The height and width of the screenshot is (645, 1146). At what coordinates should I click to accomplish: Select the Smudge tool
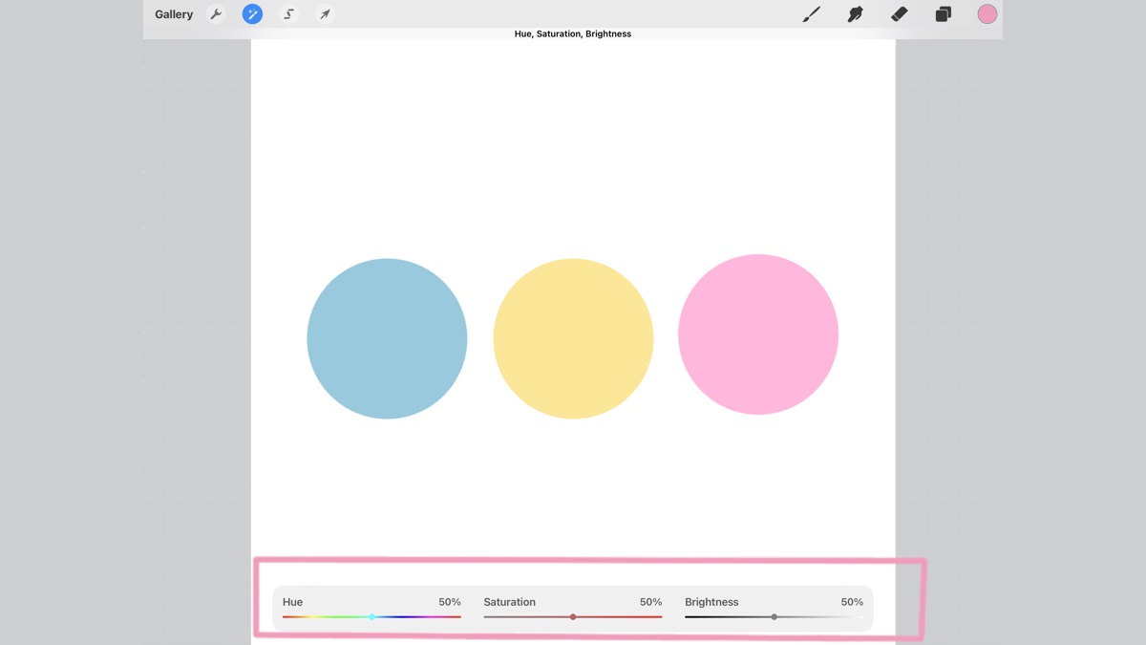(x=856, y=14)
